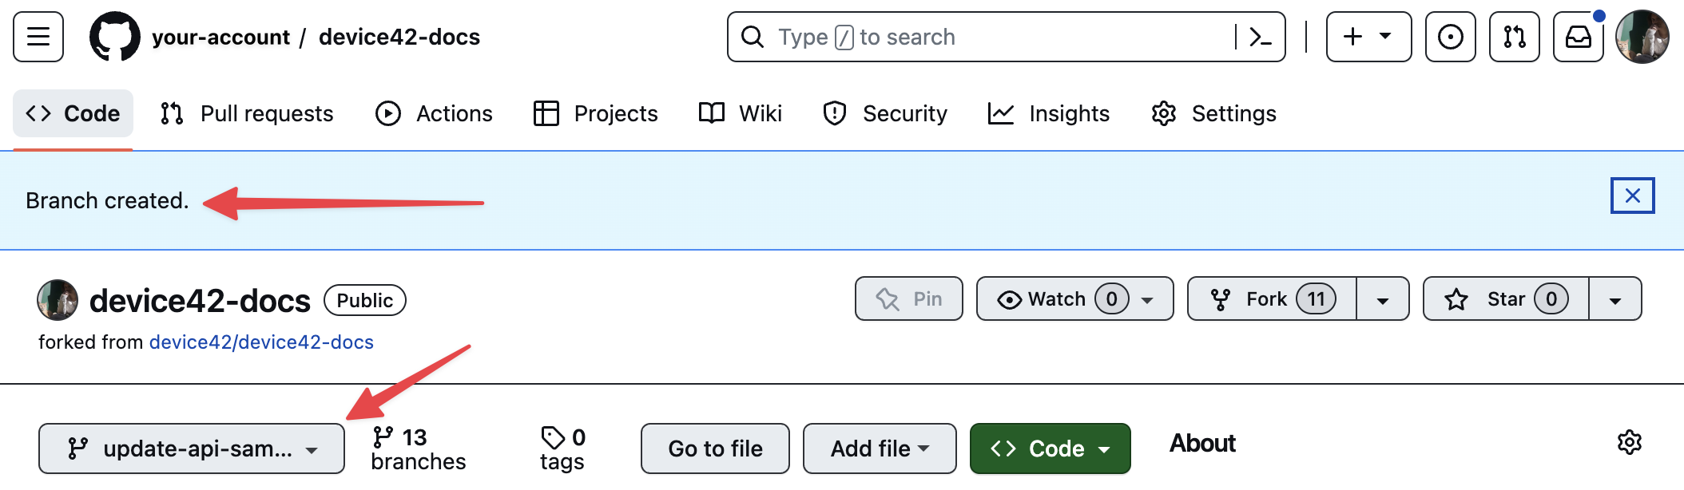Open the command palette icon
The width and height of the screenshot is (1684, 490).
point(1260,37)
